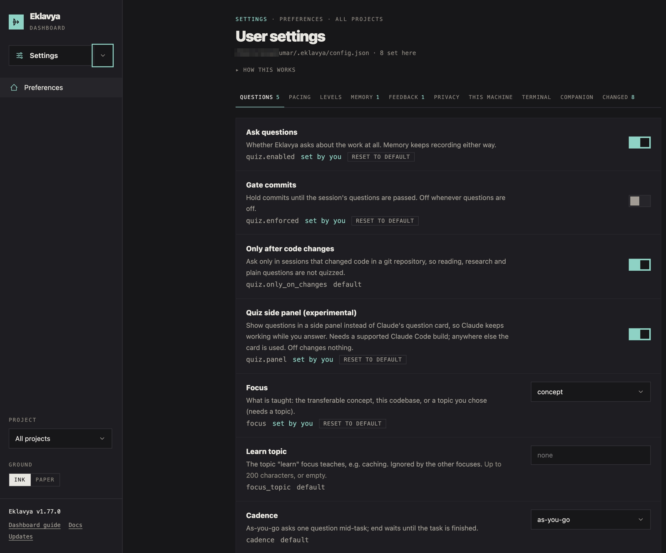Open the Focus concept dropdown
Screen dimensions: 666x553
[590, 392]
